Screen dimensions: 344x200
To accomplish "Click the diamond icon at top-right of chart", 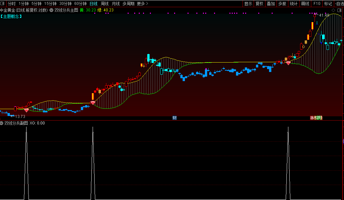I will [x=333, y=10].
